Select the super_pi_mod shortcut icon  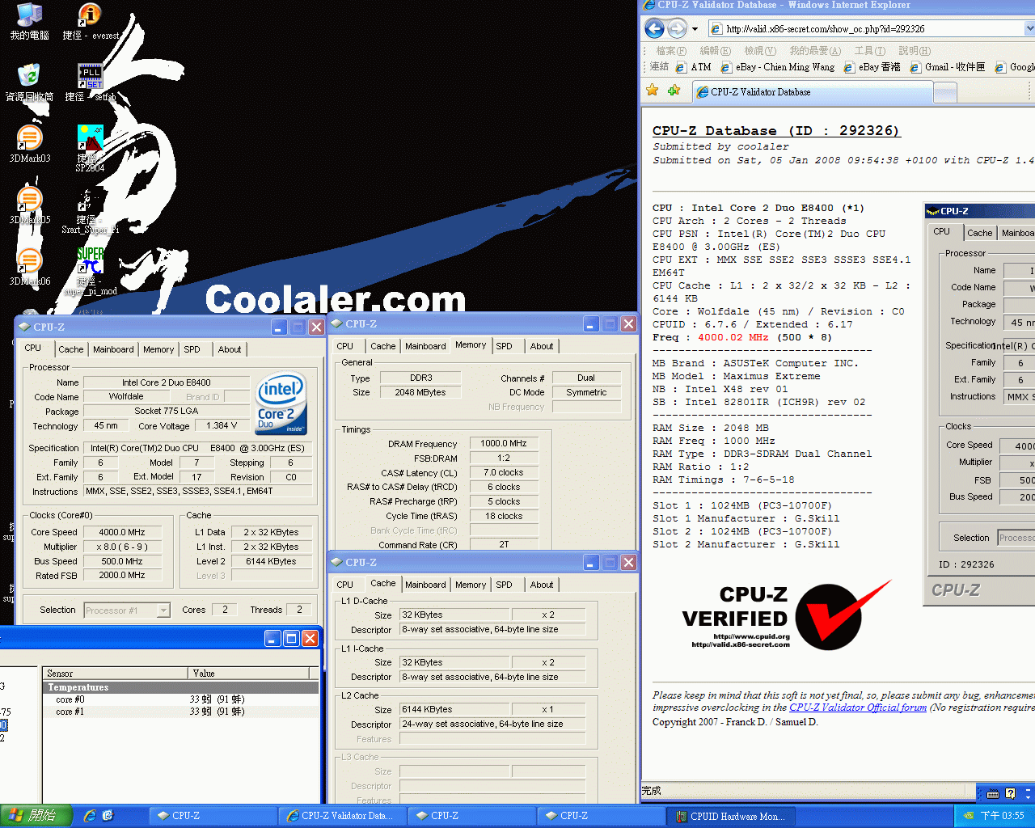90,272
